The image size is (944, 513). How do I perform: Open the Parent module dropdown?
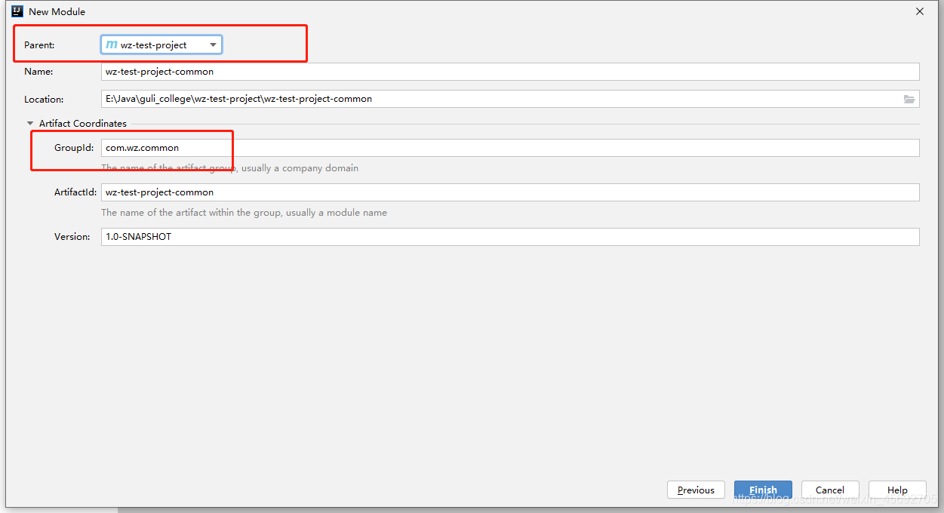pyautogui.click(x=161, y=45)
